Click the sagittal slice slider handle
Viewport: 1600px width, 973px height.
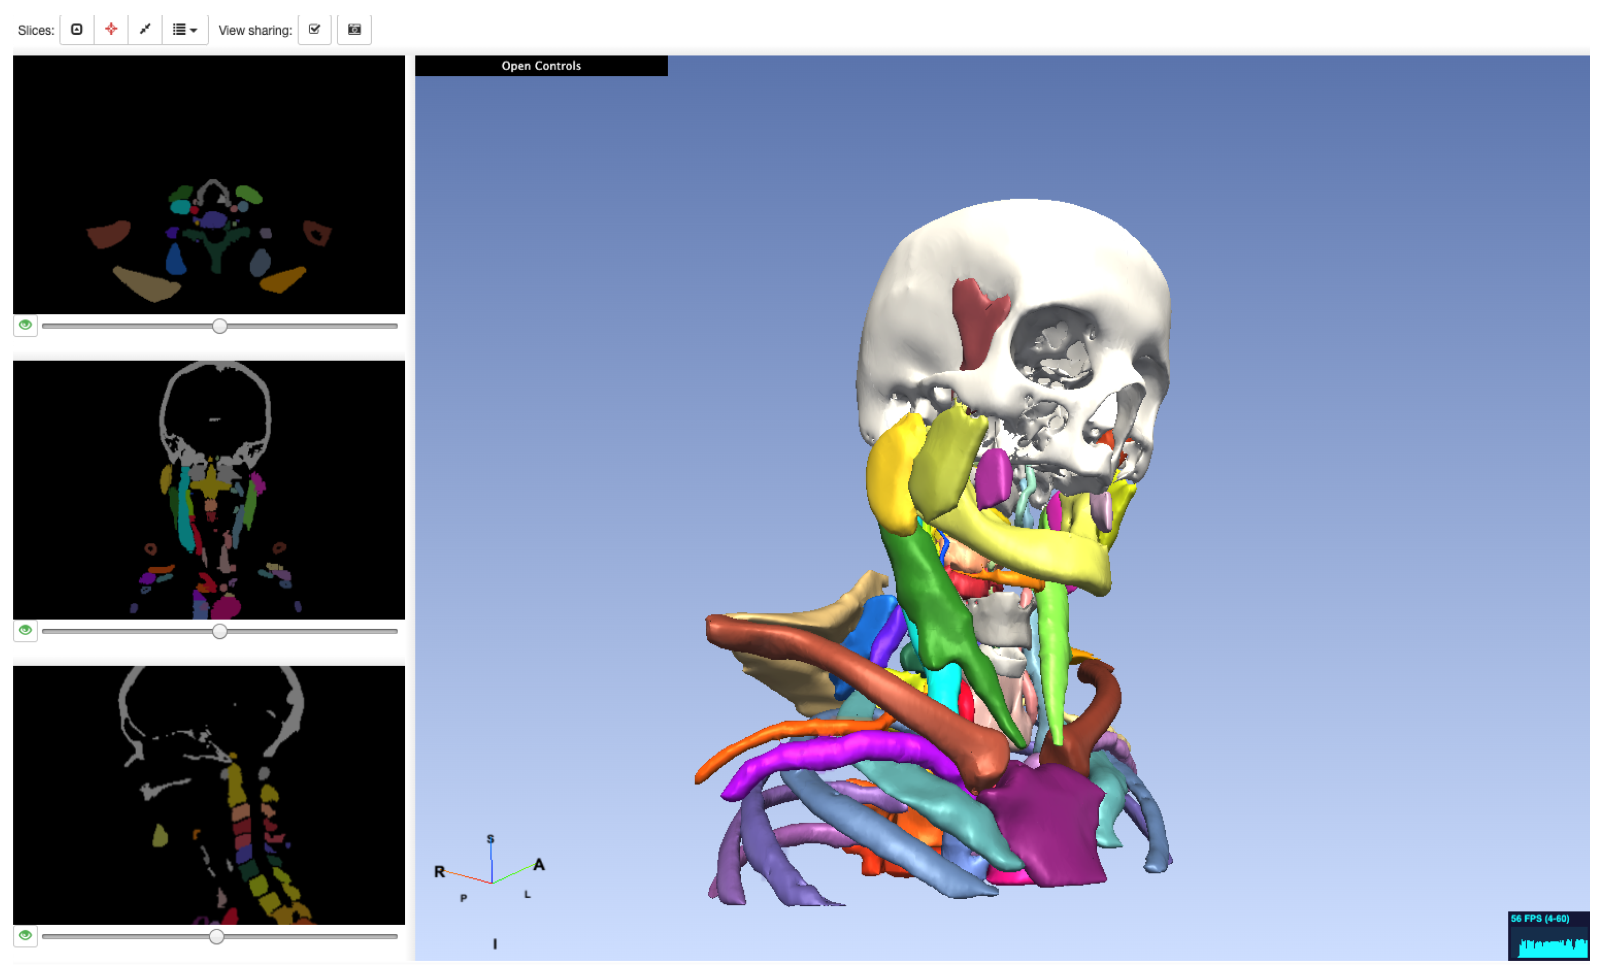[217, 936]
